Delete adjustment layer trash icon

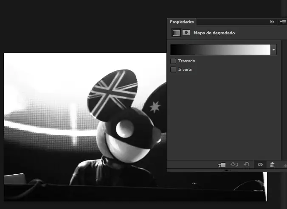[x=273, y=165]
